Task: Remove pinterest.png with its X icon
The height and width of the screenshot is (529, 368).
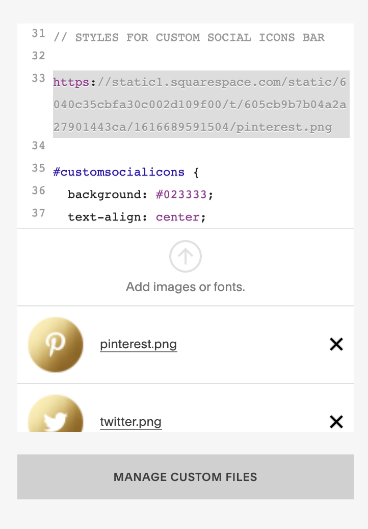Action: [x=336, y=345]
